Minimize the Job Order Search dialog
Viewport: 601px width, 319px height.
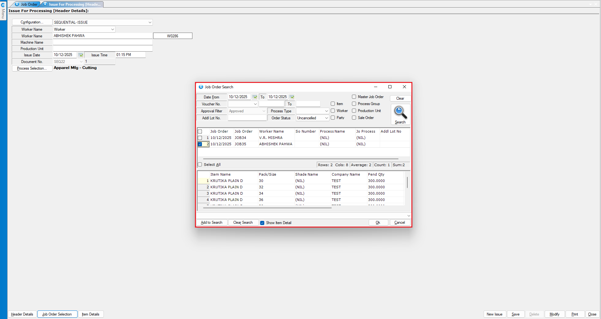pyautogui.click(x=376, y=87)
